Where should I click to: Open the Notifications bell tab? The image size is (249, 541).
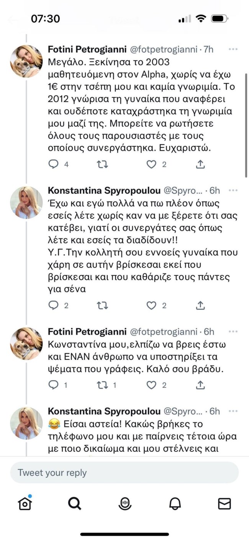click(175, 503)
